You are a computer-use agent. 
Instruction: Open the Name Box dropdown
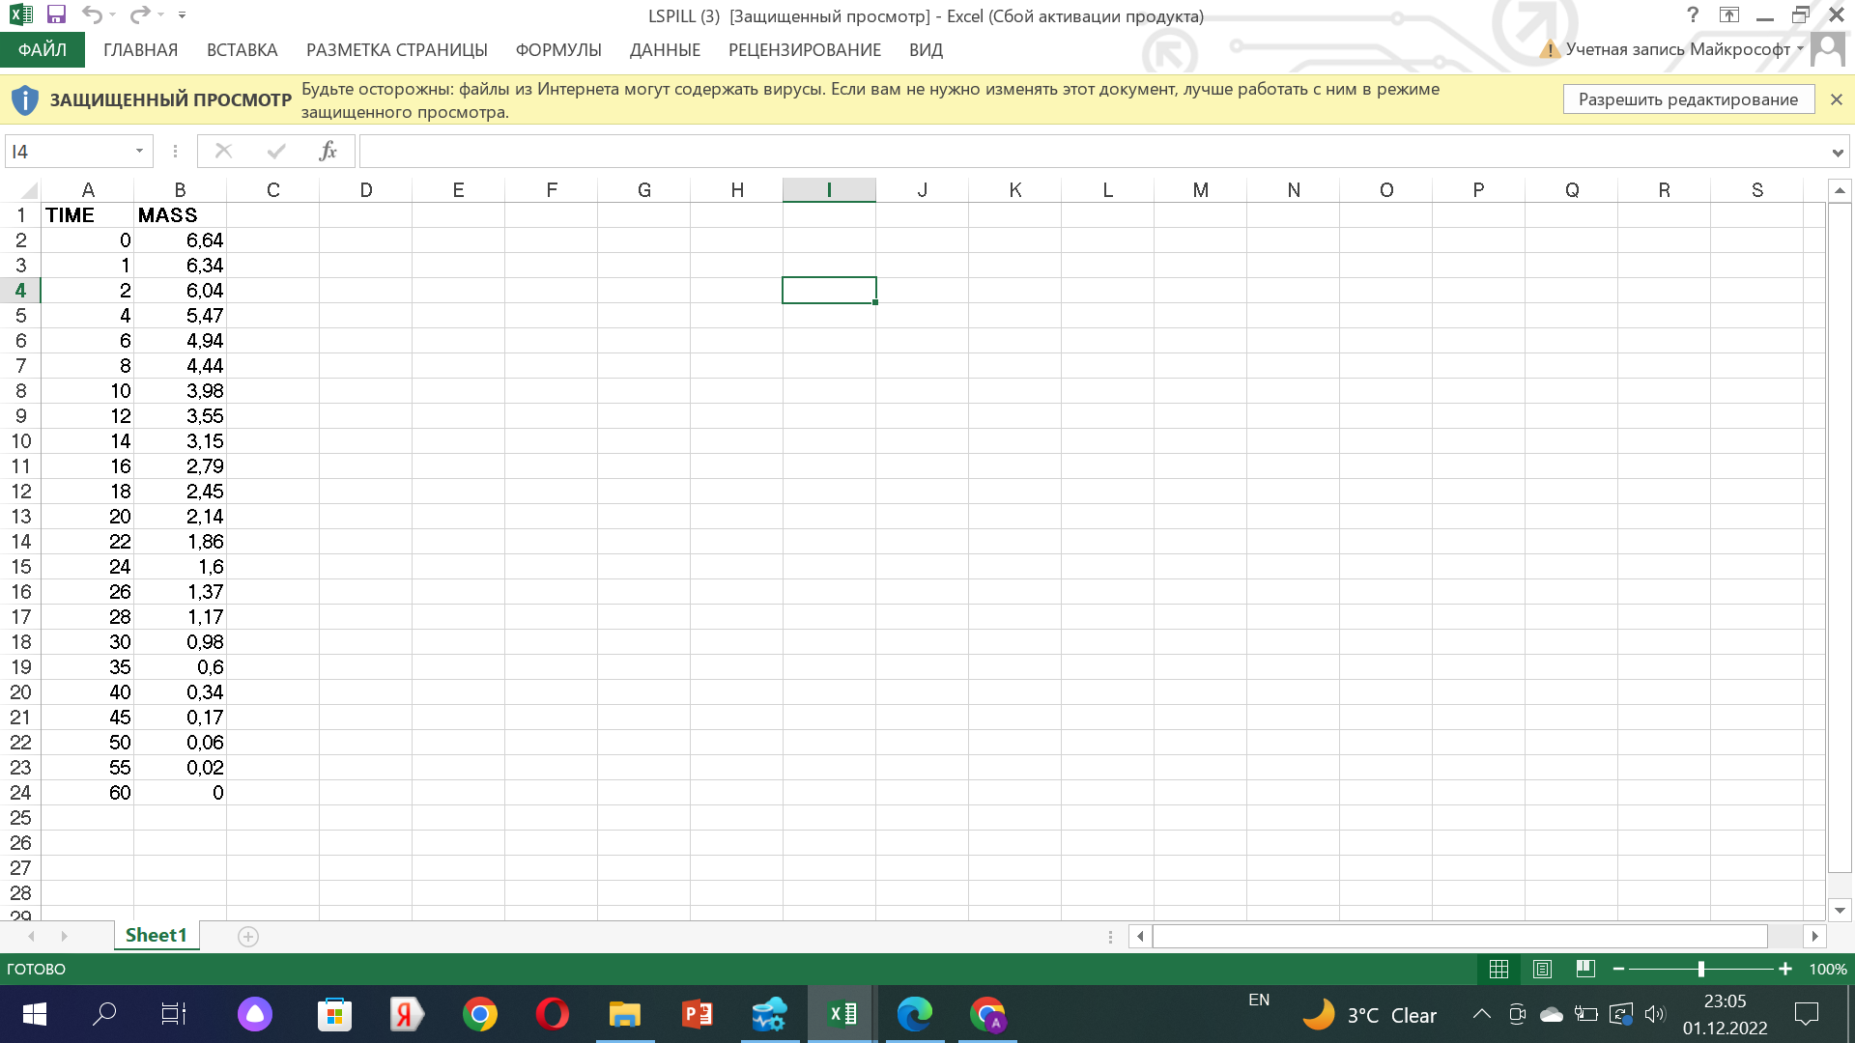click(138, 151)
